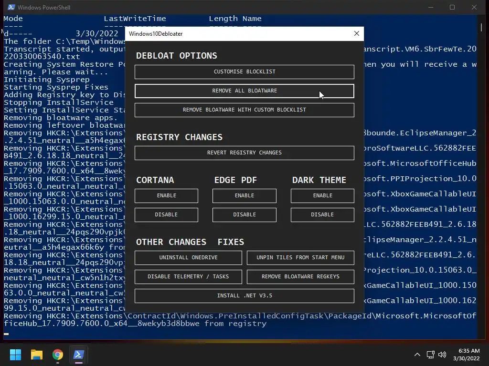Enable Edge PDF
The image size is (489, 366).
(x=244, y=196)
